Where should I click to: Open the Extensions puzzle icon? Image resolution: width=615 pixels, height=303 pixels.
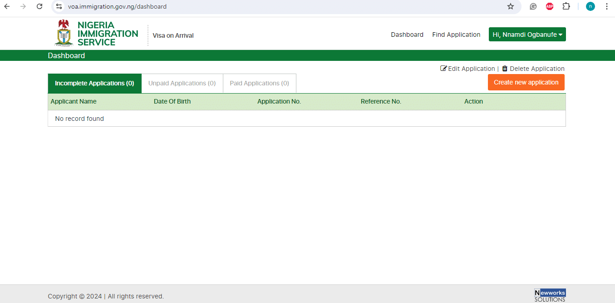[x=566, y=6]
